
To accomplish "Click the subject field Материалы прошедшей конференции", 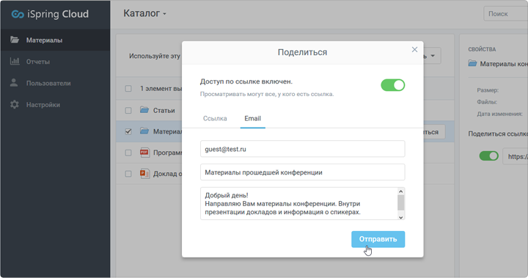I will click(302, 172).
